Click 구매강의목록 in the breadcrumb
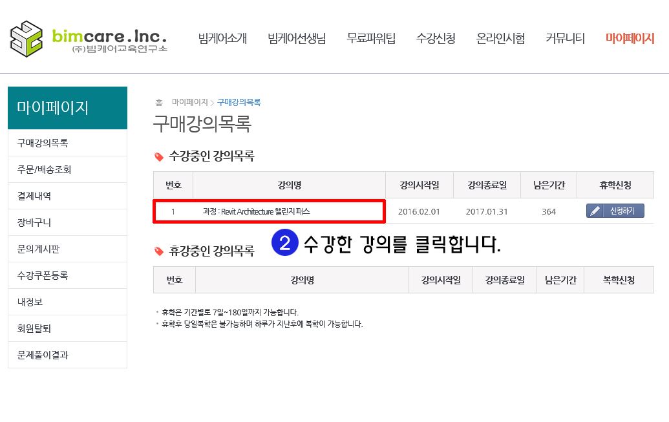 [x=239, y=102]
